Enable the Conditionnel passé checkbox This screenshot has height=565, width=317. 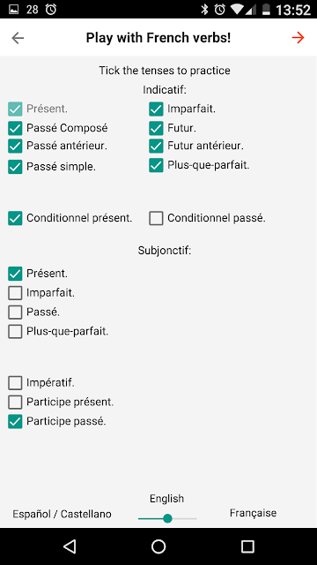coord(156,218)
